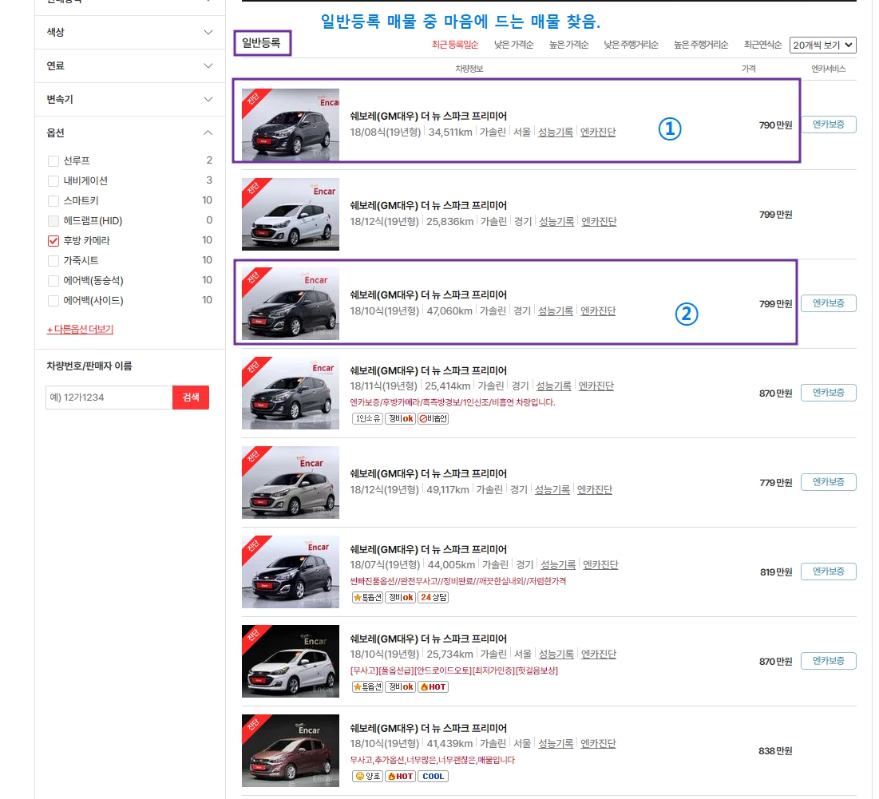
Task: Open 성능기록 for 41,439km listing
Action: (556, 744)
